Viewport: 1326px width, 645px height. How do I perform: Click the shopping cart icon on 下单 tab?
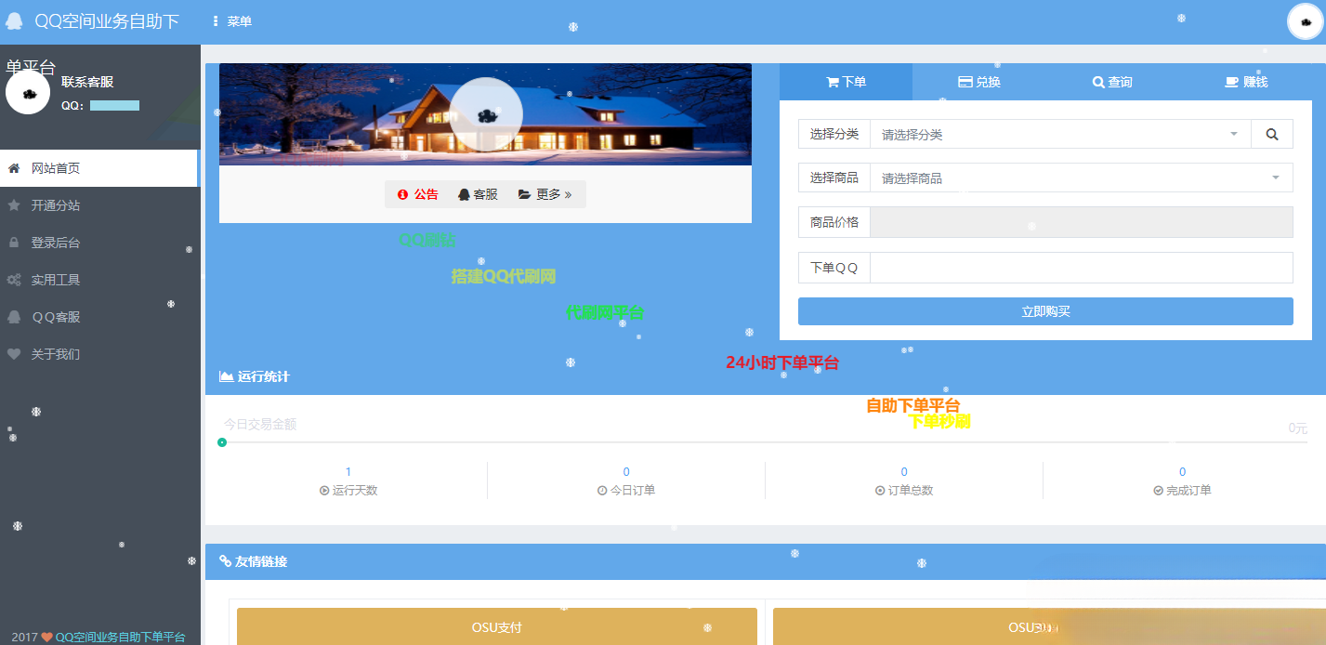[834, 81]
